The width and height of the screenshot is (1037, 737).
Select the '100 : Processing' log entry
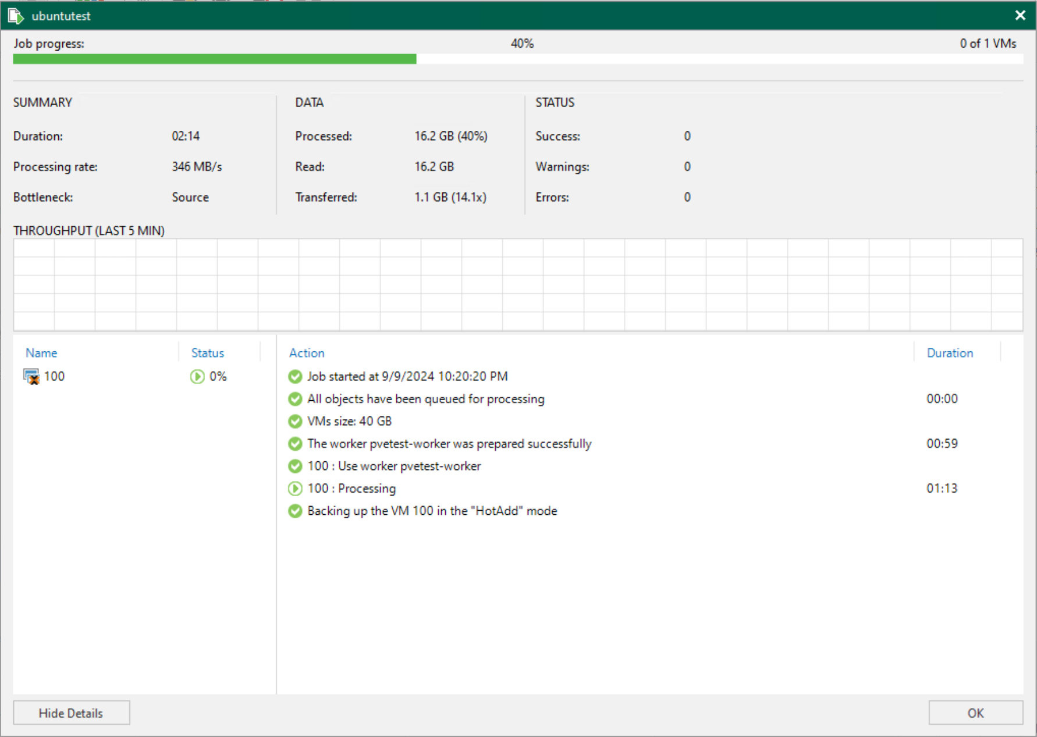coord(351,488)
